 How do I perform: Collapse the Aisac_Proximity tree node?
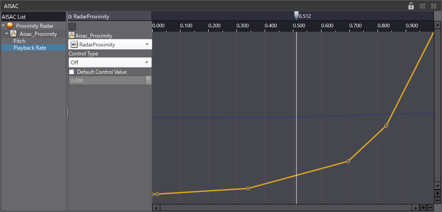pyautogui.click(x=7, y=34)
